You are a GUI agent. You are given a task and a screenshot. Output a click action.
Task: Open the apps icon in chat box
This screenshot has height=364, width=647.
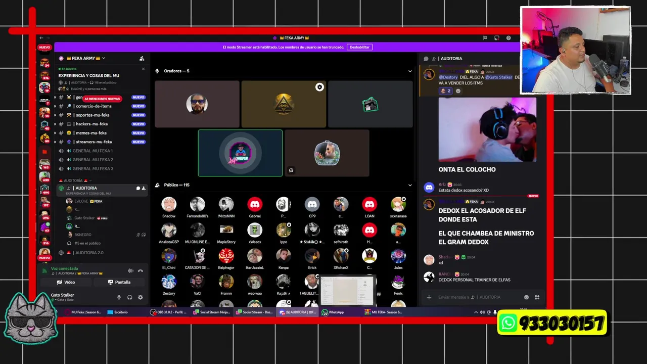coord(537,297)
